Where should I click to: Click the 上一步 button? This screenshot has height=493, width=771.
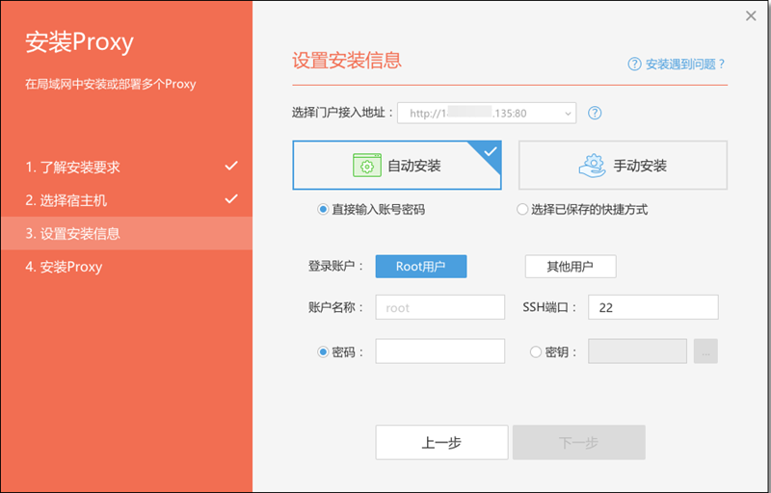pos(441,443)
